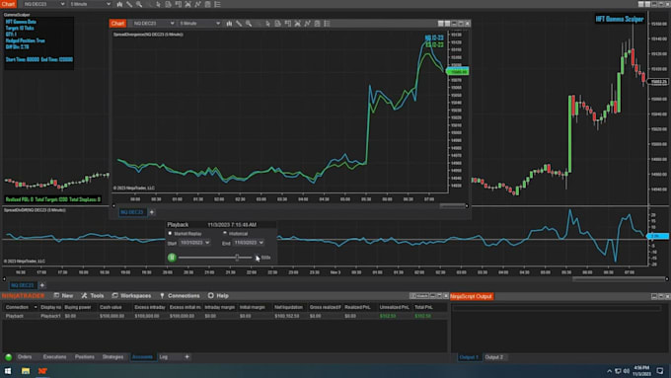The image size is (671, 378).
Task: Switch to the Positions tab
Action: click(84, 357)
